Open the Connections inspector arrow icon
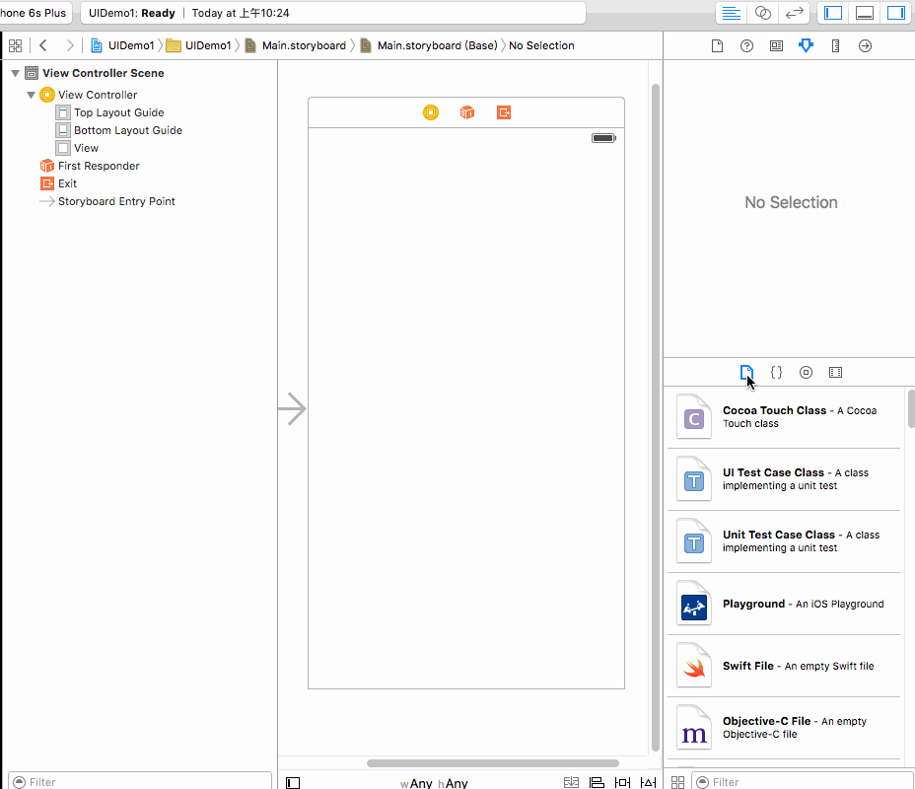The height and width of the screenshot is (789, 915). coord(866,45)
